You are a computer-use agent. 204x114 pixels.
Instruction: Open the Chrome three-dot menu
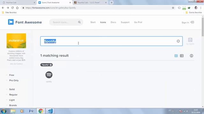click(201, 8)
